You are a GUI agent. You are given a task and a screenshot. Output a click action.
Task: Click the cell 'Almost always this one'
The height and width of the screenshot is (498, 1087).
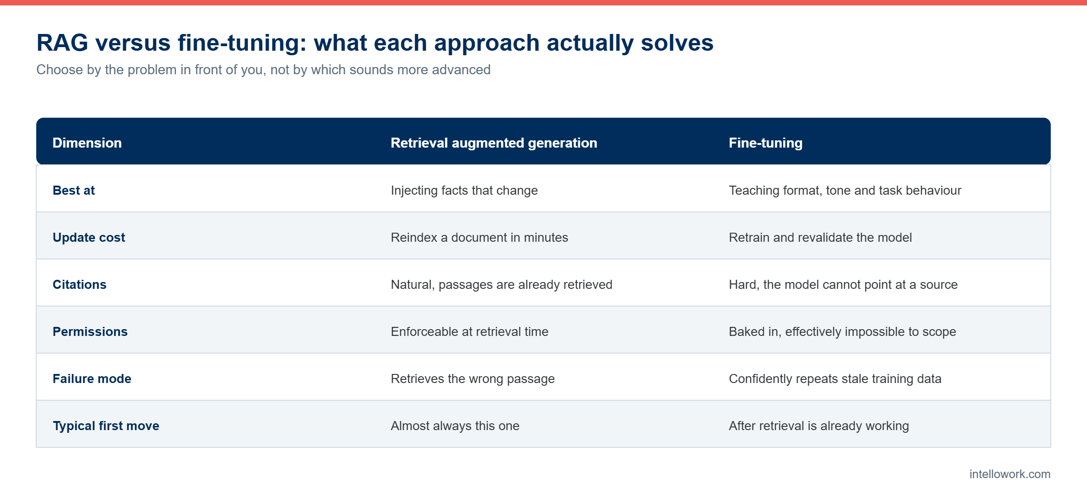[x=455, y=426]
